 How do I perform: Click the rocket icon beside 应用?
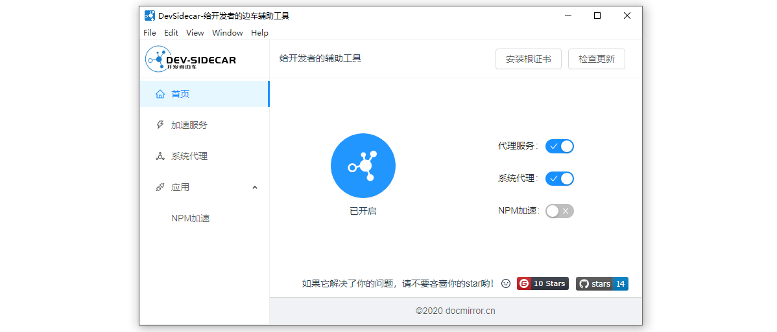point(160,187)
